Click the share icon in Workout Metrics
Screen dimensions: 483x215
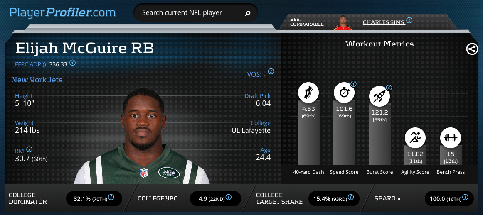pyautogui.click(x=472, y=49)
